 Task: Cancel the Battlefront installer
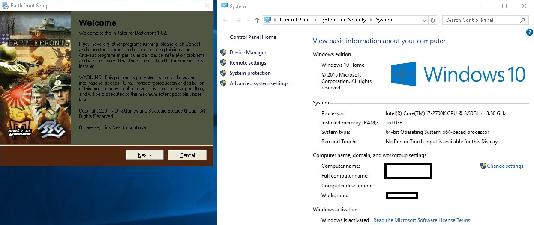tap(188, 155)
